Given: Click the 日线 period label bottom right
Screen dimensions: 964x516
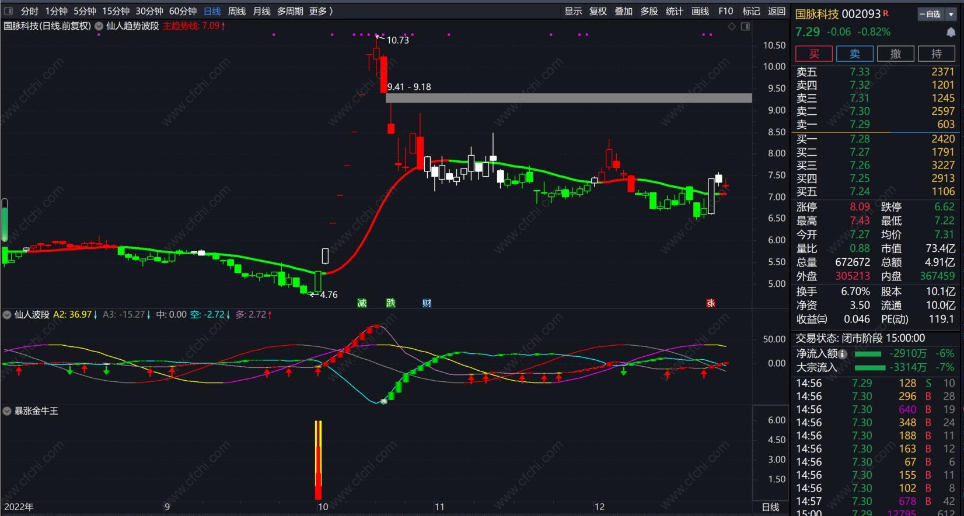Looking at the screenshot, I should click(x=770, y=507).
